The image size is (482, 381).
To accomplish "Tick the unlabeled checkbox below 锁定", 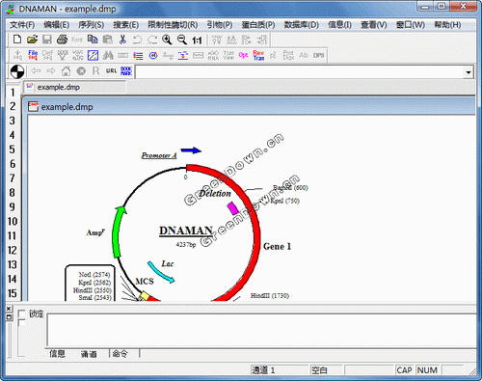I will [22, 323].
